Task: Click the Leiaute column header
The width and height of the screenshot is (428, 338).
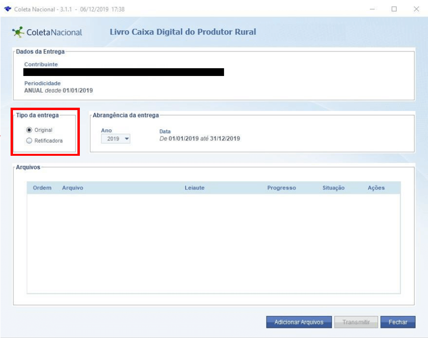Action: pos(195,188)
